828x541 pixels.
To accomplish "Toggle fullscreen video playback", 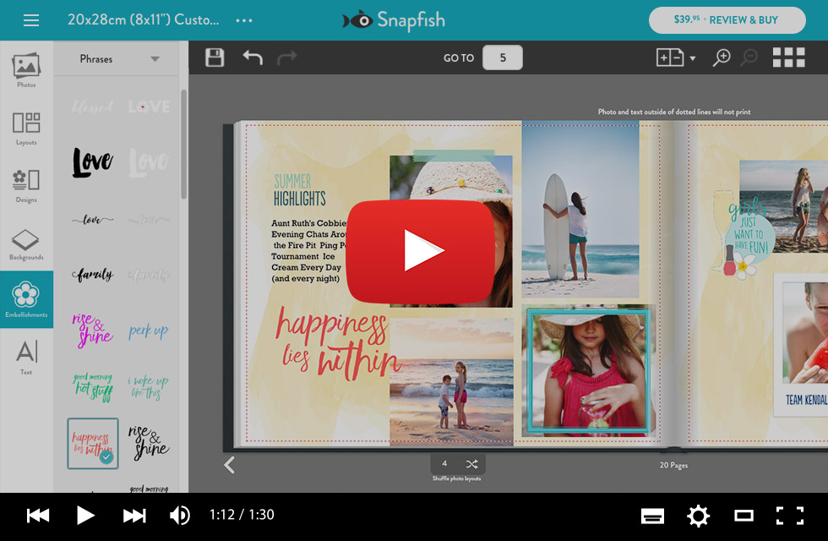I will 789,516.
